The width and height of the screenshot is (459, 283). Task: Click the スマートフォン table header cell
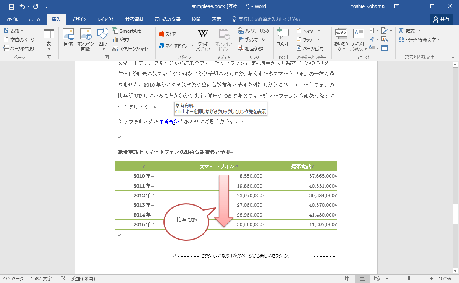(217, 166)
